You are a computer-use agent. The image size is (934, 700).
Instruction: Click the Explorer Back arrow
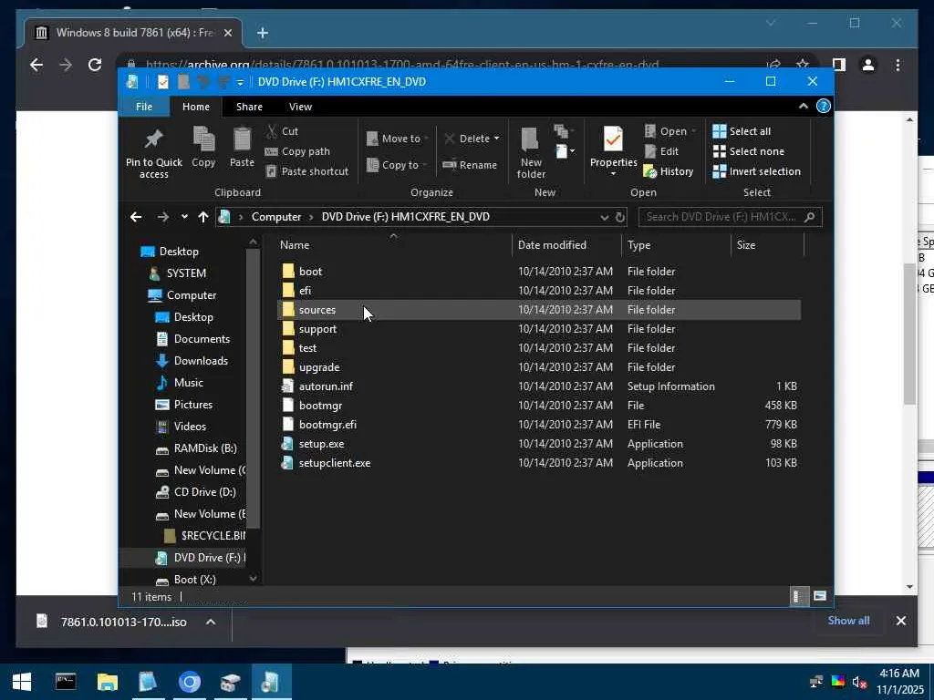pyautogui.click(x=136, y=217)
